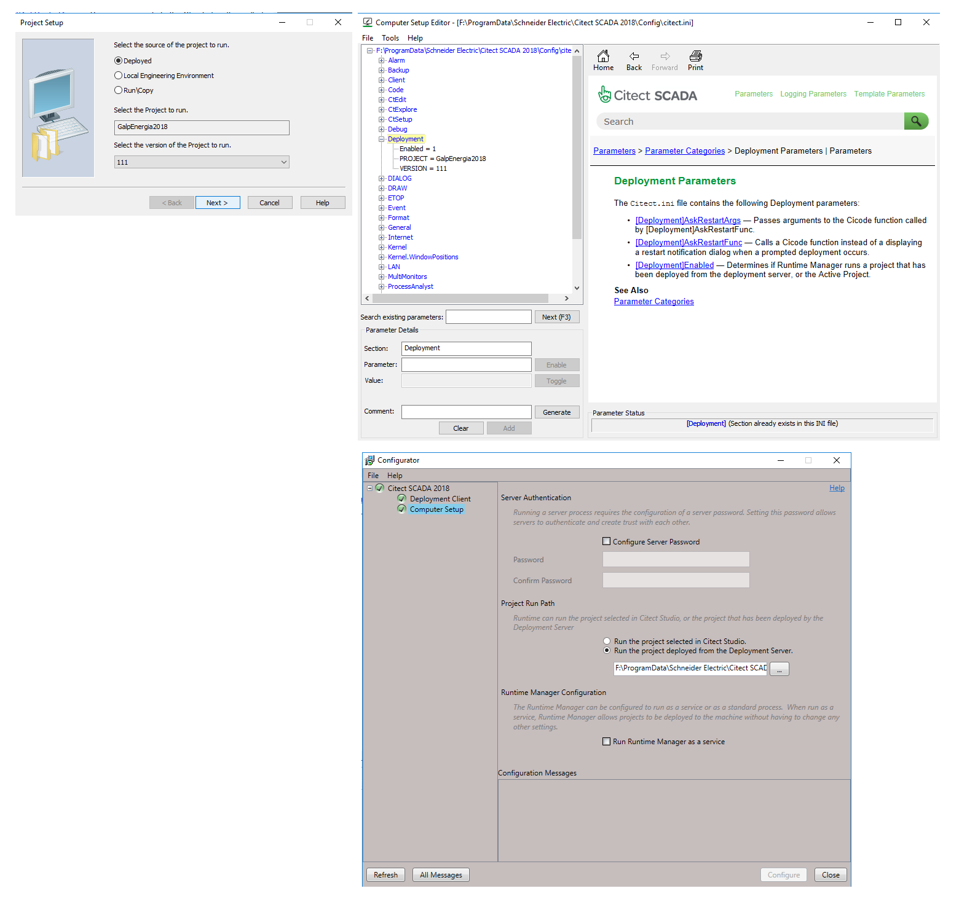Click All Messages in Configurator

441,875
